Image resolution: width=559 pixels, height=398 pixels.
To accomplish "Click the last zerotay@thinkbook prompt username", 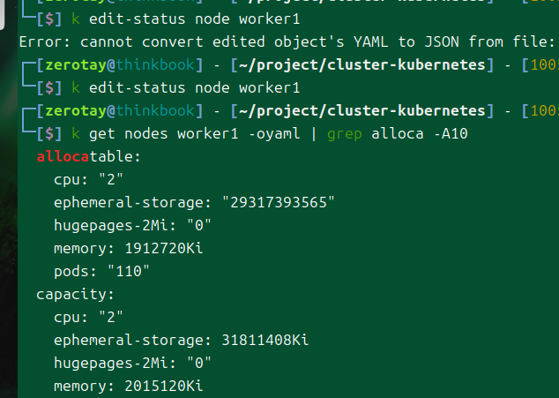I will (x=76, y=111).
